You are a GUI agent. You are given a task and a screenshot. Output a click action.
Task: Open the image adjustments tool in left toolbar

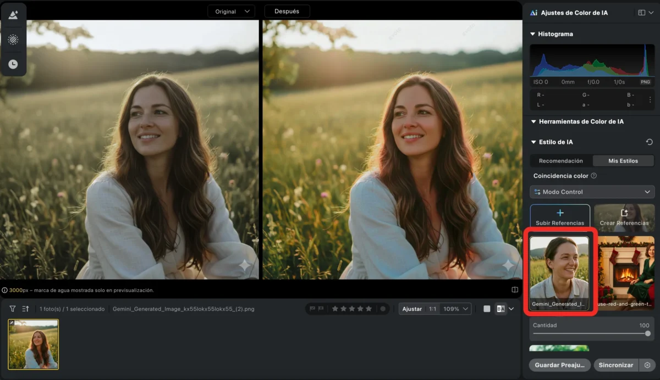13,15
